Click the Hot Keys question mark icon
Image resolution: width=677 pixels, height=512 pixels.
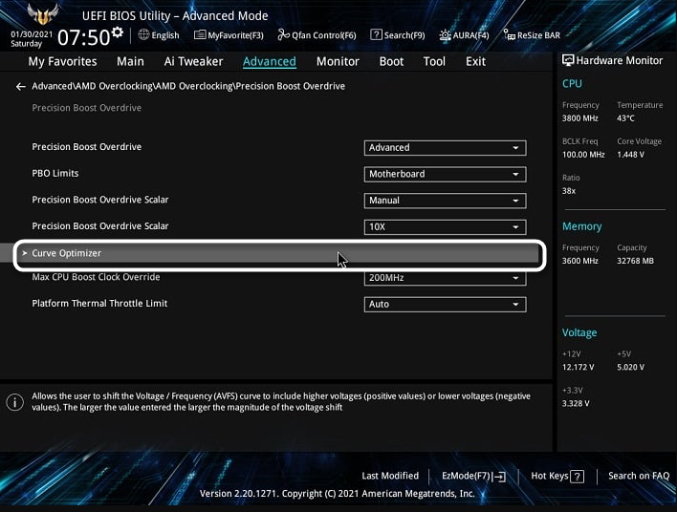point(577,477)
